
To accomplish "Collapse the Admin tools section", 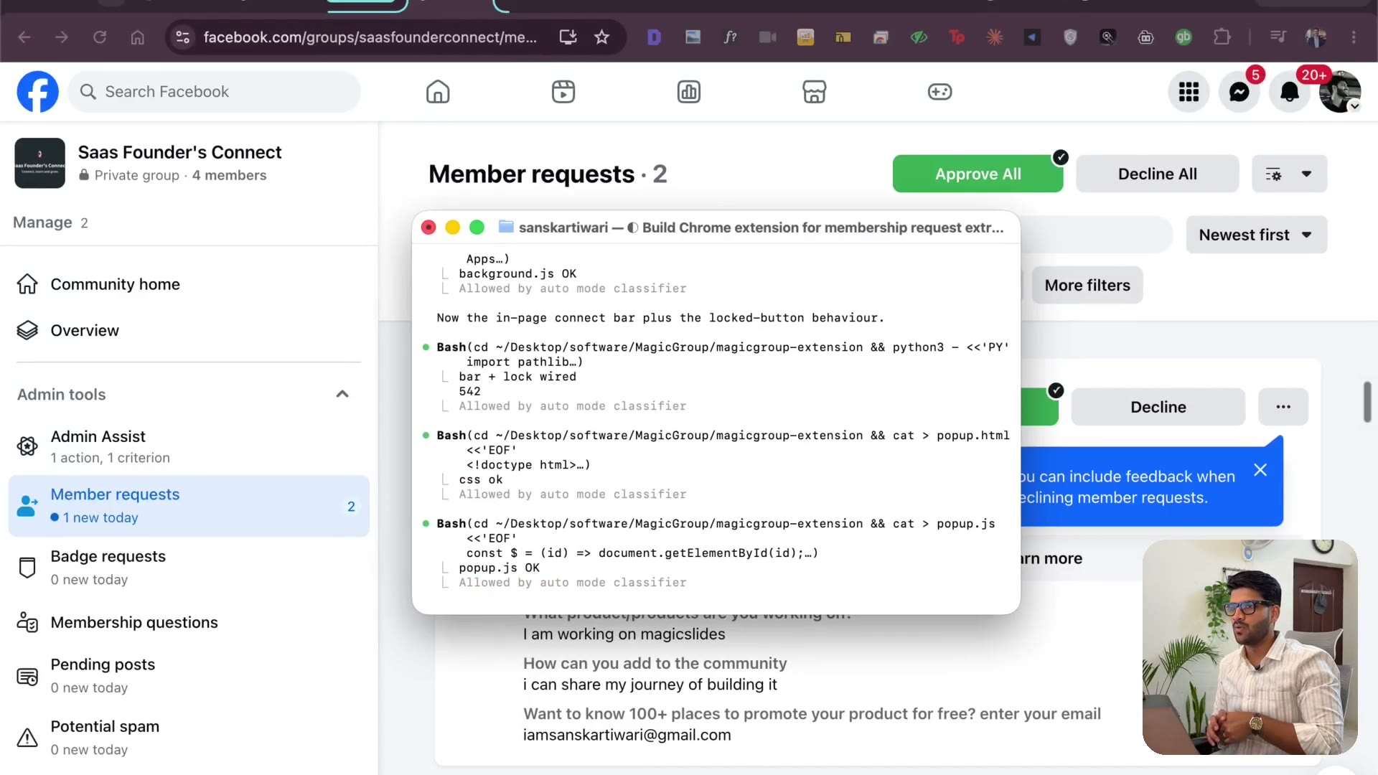I will coord(342,394).
